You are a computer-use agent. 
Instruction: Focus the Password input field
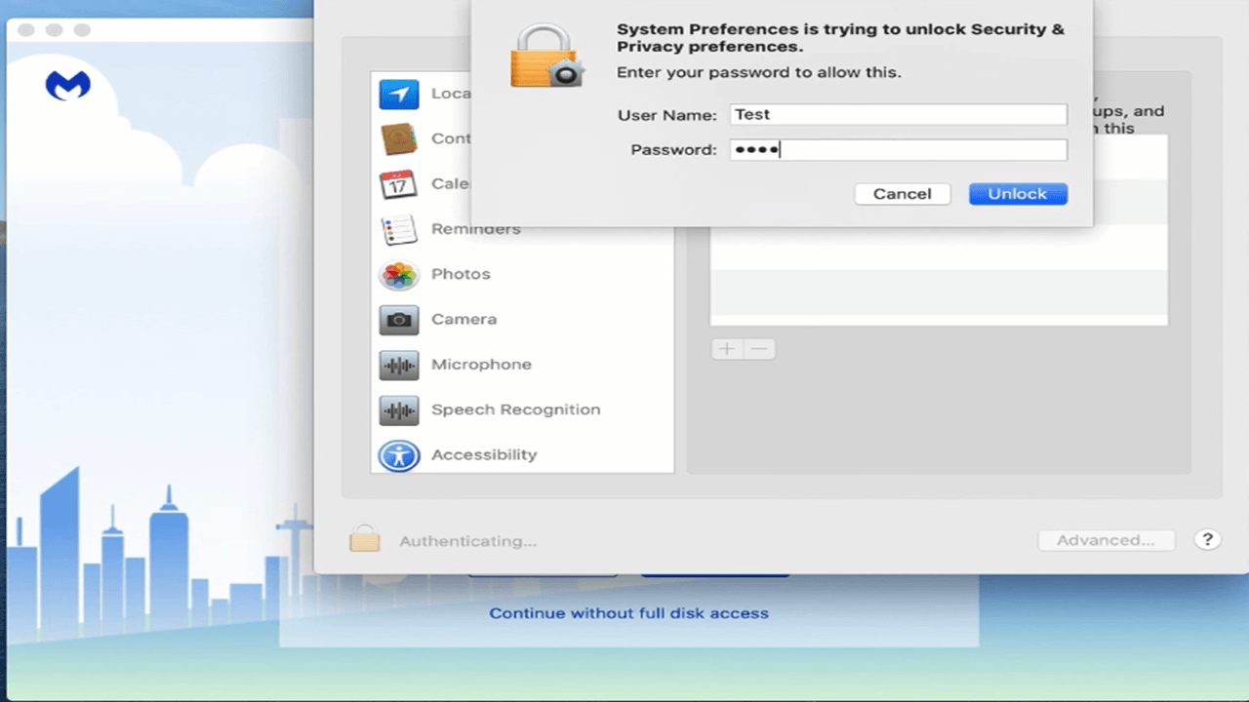pyautogui.click(x=898, y=150)
